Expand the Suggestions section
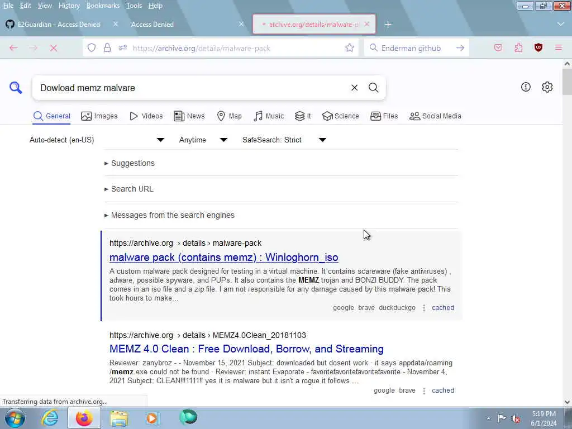 coord(130,163)
